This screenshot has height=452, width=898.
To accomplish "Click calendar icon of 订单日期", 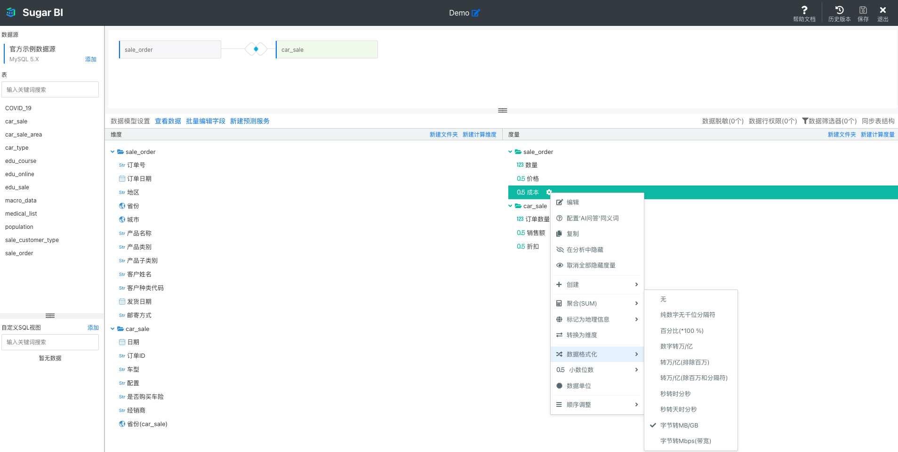I will pos(122,178).
